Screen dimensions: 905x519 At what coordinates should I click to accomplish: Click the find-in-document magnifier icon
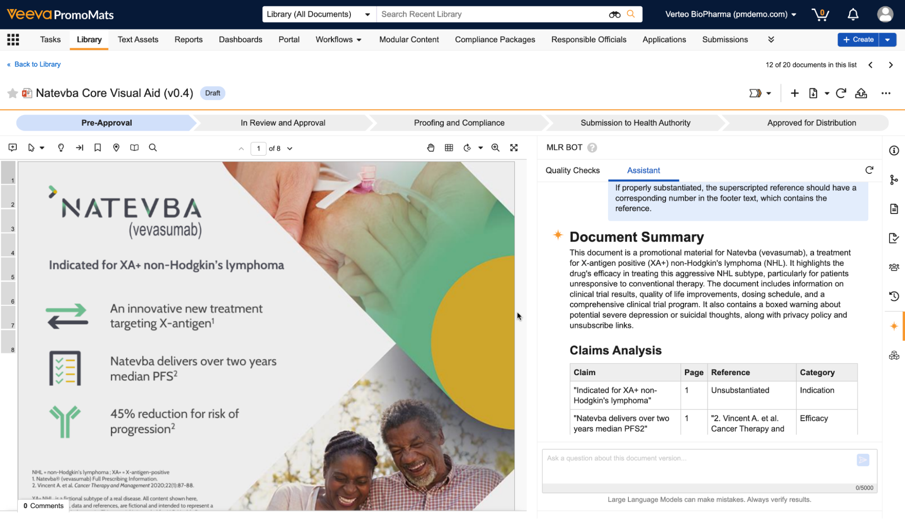(x=153, y=148)
